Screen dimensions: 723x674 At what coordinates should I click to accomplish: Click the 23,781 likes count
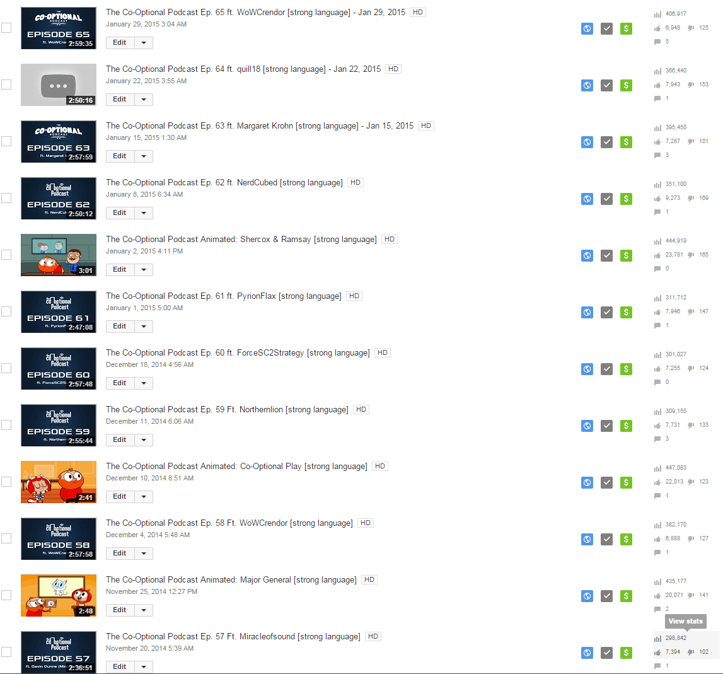pyautogui.click(x=674, y=255)
